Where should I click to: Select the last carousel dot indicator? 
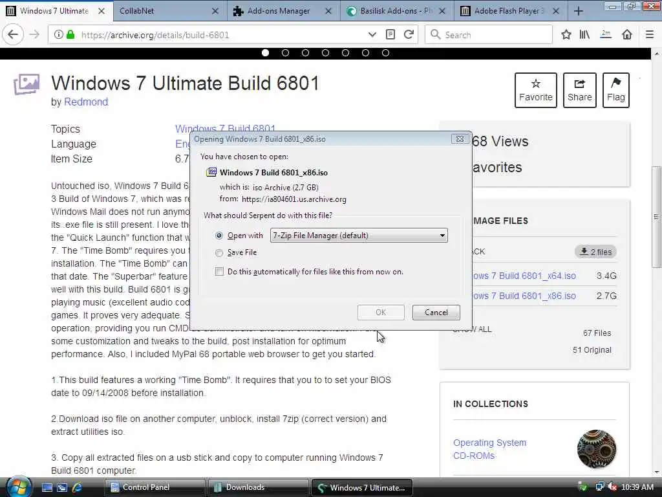[385, 53]
